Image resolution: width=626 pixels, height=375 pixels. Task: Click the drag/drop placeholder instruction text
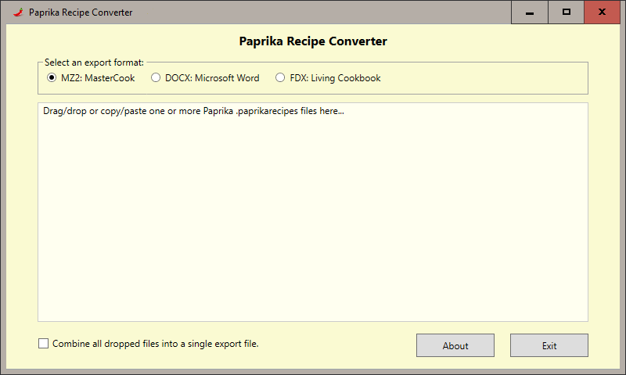194,111
